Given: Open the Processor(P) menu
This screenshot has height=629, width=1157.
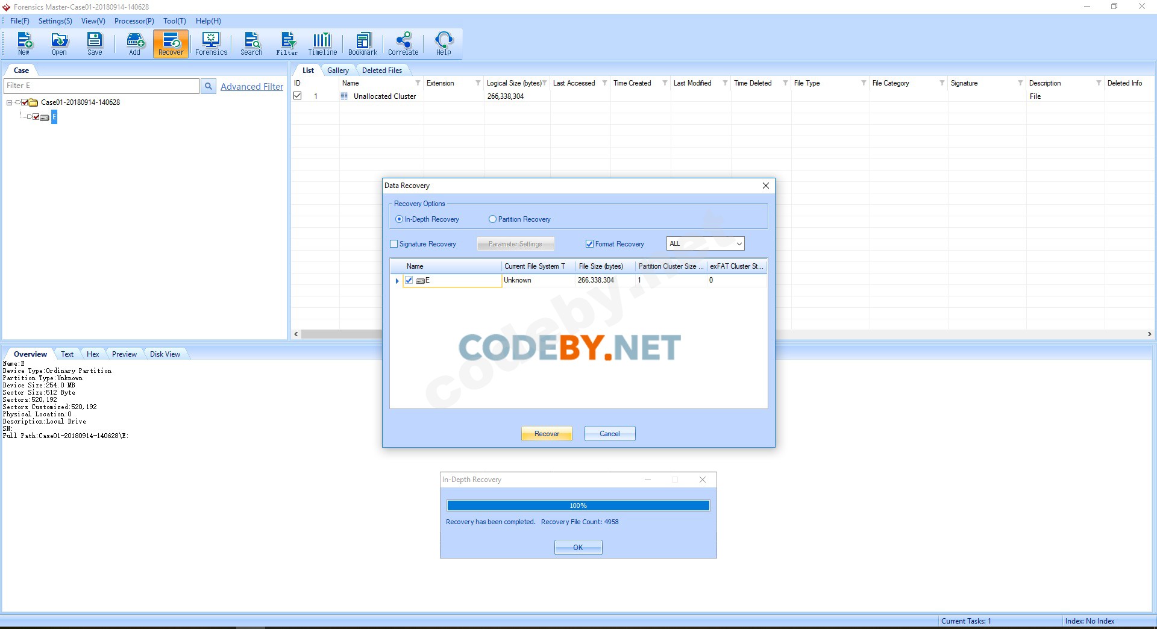Looking at the screenshot, I should pos(134,21).
